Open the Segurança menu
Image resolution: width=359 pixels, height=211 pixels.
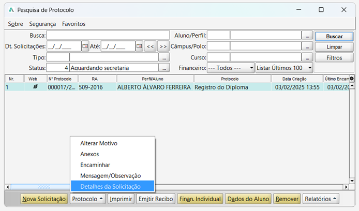tap(42, 24)
